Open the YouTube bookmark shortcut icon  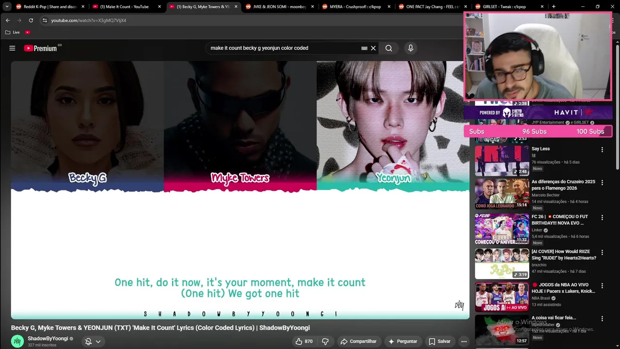28,32
